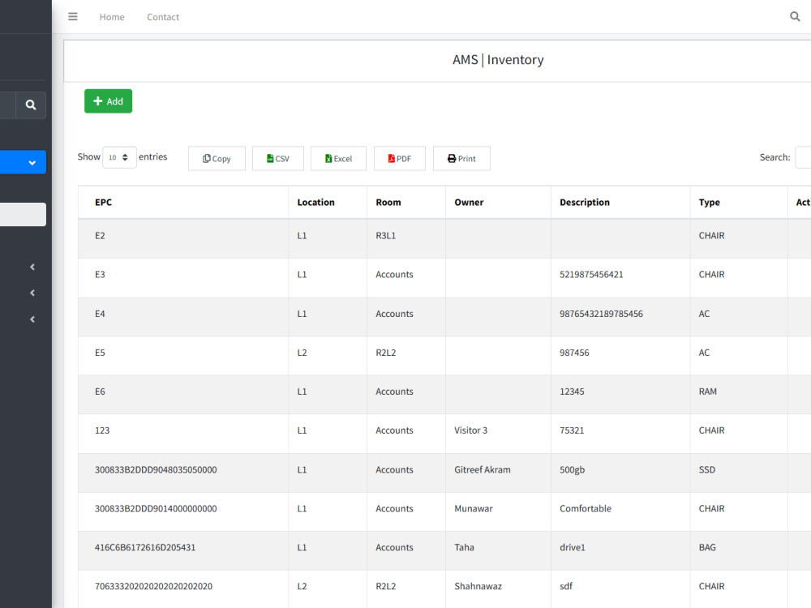Click the search icon in the sidebar

click(x=31, y=105)
